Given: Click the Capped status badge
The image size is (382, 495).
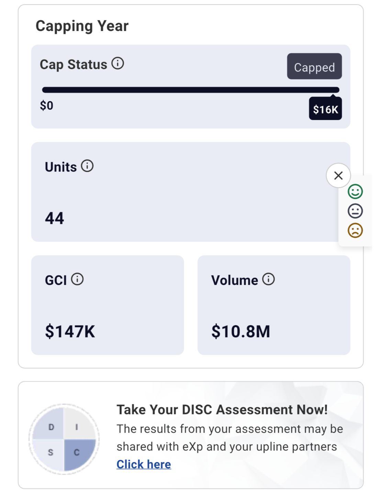Looking at the screenshot, I should click(314, 67).
